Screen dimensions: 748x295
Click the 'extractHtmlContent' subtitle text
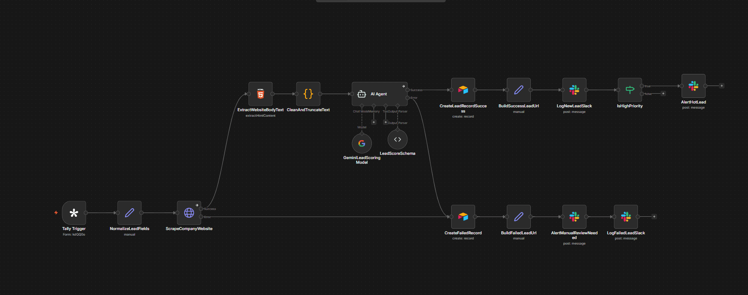(260, 116)
